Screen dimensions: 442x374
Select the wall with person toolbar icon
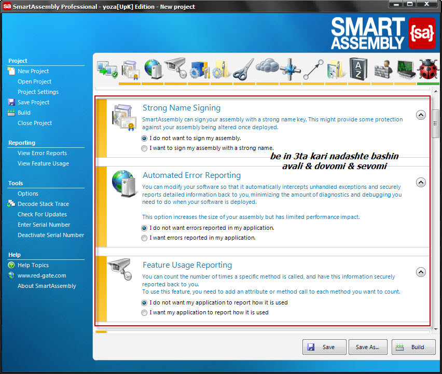click(383, 70)
